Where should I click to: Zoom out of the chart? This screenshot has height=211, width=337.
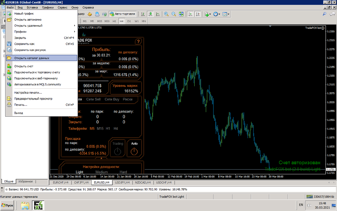pyautogui.click(x=174, y=14)
